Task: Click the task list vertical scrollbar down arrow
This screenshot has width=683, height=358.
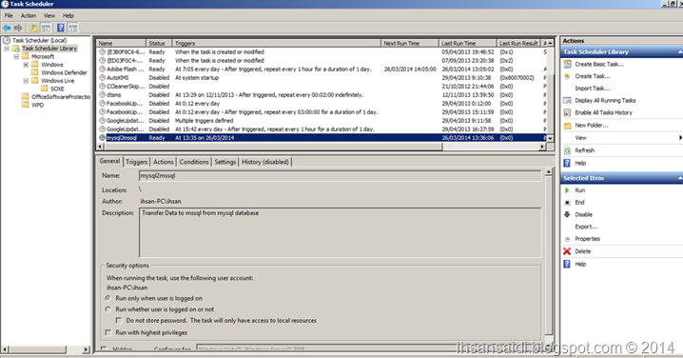Action: click(550, 138)
